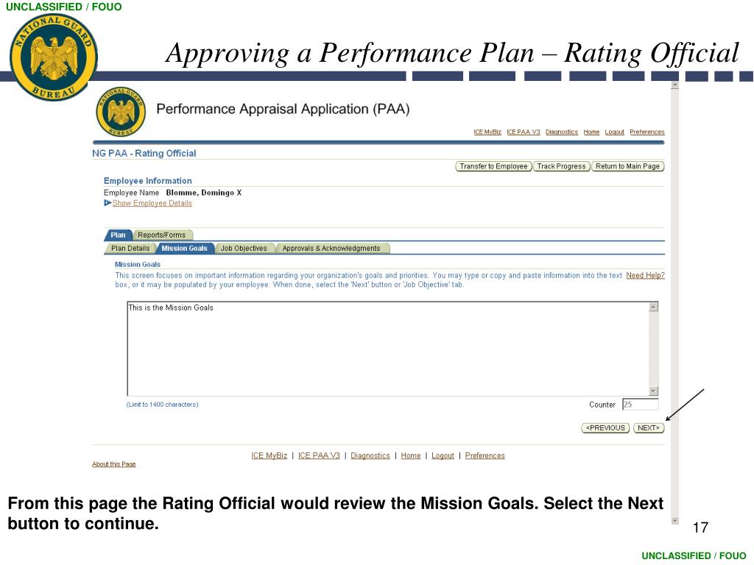Open the Need Help? link
This screenshot has height=565, width=754.
645,275
